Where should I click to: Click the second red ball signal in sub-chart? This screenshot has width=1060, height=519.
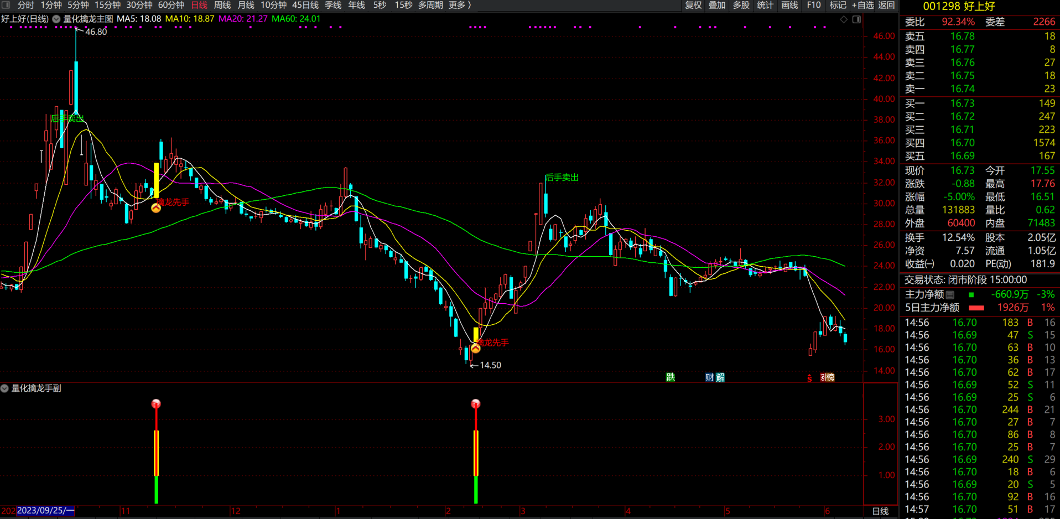pos(476,404)
